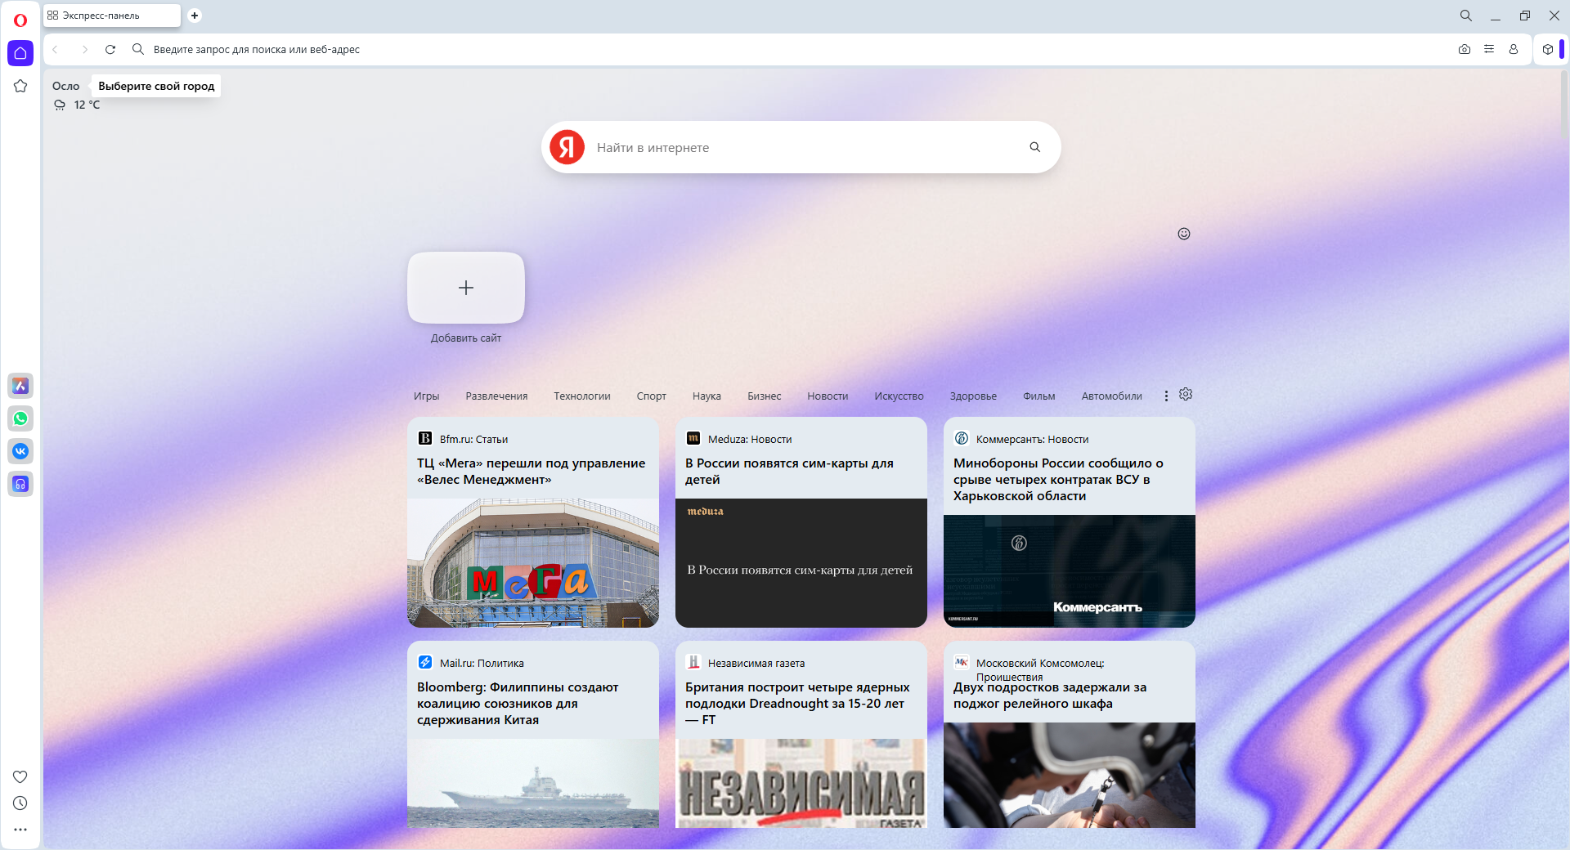Open the Новости news category
This screenshot has height=850, width=1570.
pyautogui.click(x=828, y=396)
